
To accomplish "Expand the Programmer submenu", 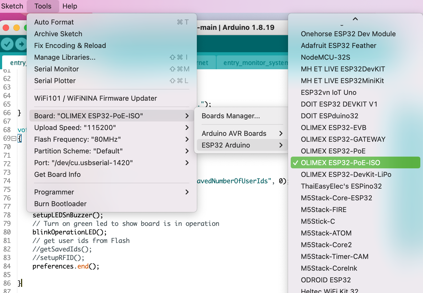I will [112, 192].
